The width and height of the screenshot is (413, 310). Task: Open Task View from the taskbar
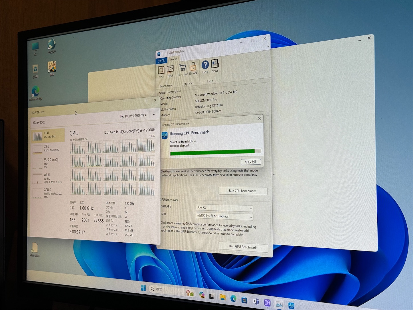coord(211,296)
